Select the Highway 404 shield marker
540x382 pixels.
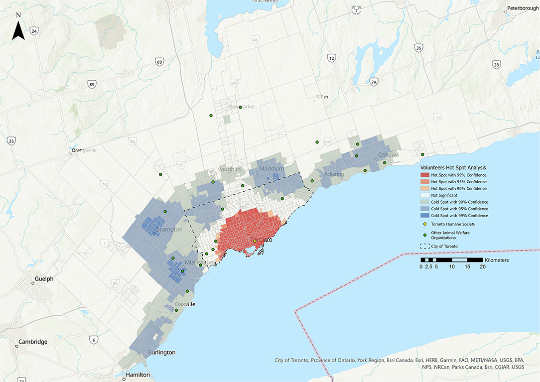click(x=234, y=83)
